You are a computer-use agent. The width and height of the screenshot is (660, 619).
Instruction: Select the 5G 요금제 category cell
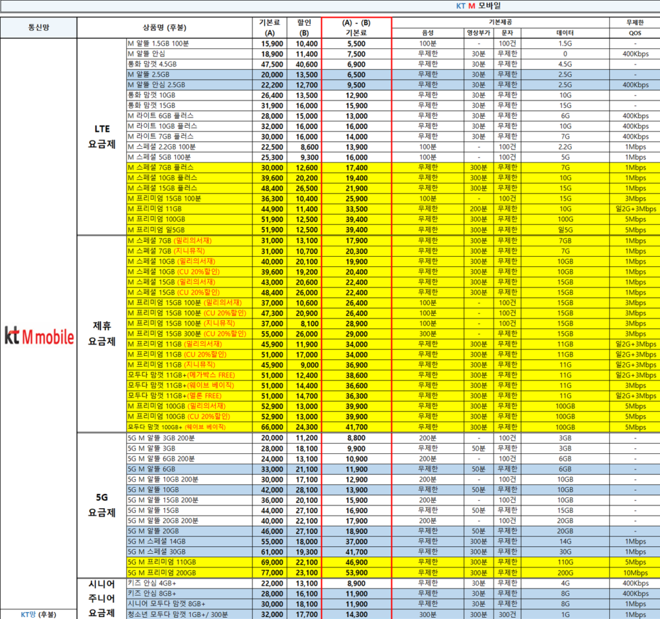(102, 505)
